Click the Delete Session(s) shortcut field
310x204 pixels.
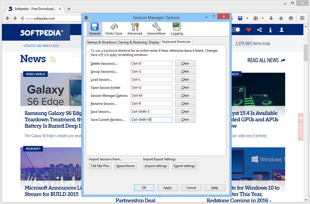(151, 64)
